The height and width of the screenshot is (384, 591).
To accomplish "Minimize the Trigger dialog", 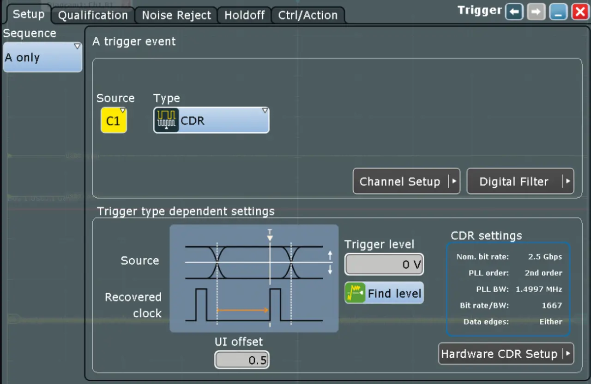I will coord(558,12).
